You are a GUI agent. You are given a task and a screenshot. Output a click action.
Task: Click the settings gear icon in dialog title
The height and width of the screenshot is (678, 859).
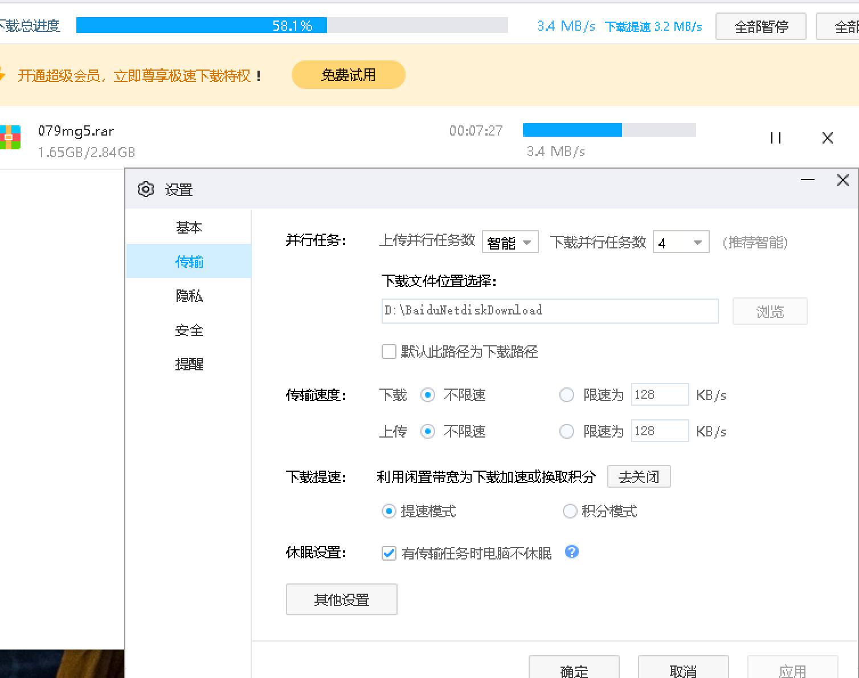[x=146, y=189]
